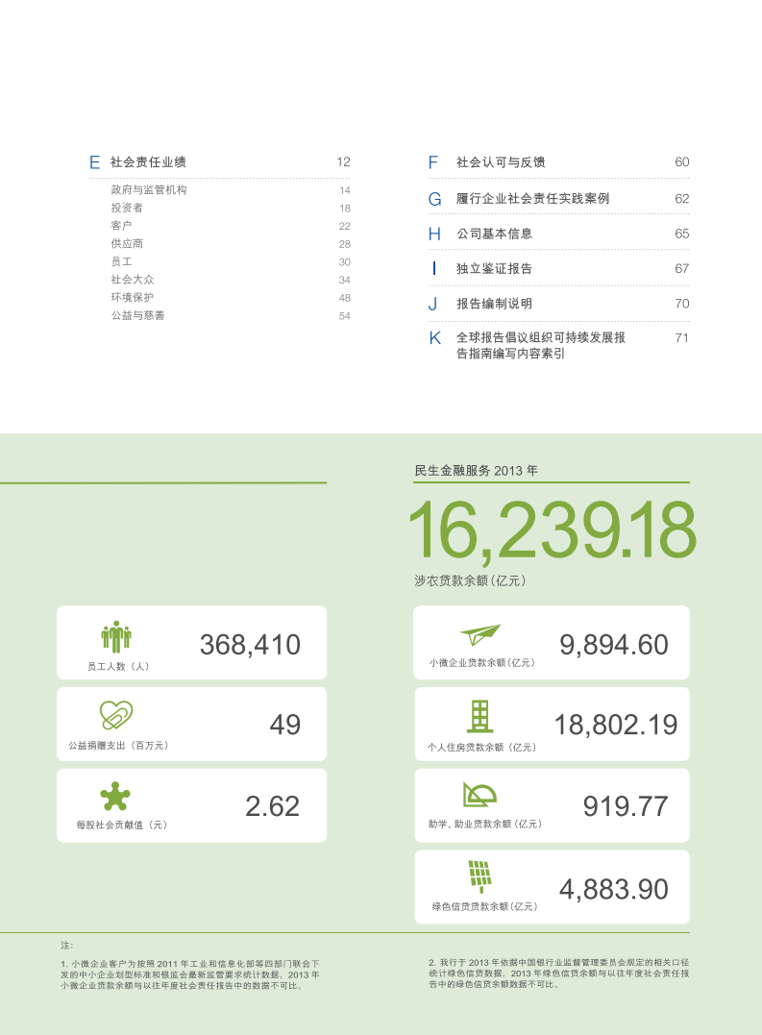Click page number 65 for section H
The height and width of the screenshot is (1035, 762).
(x=682, y=234)
